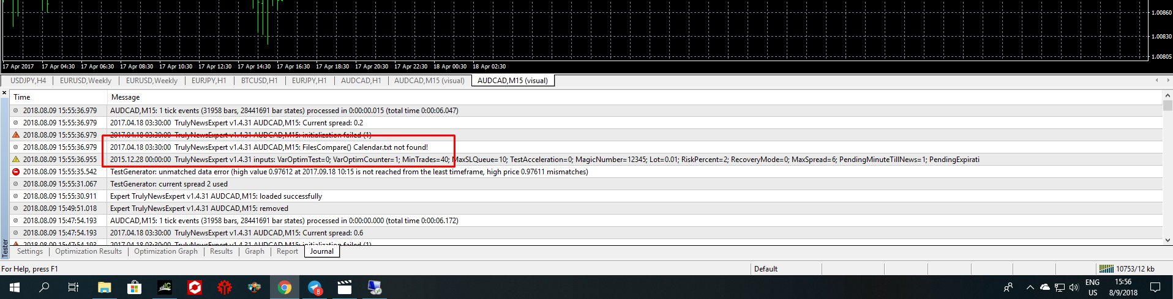This screenshot has width=1173, height=299.
Task: Click warning triangle icon on 15:55:36.955 row
Action: point(16,160)
